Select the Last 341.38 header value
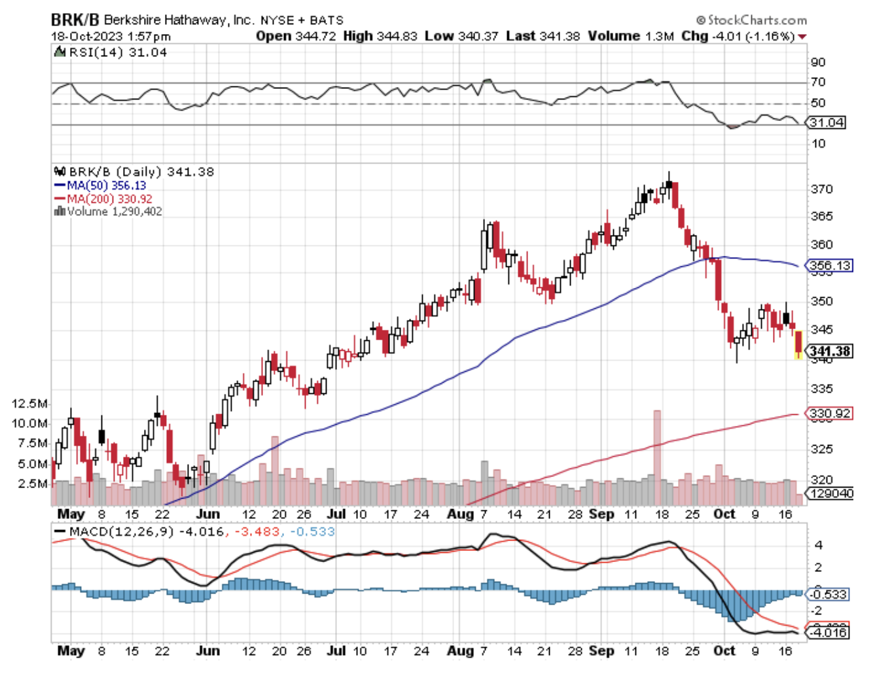The height and width of the screenshot is (674, 873). coord(543,36)
